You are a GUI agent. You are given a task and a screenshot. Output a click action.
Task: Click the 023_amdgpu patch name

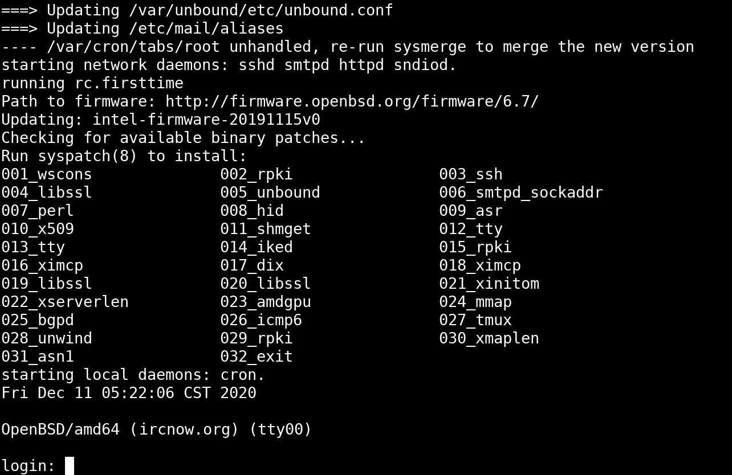coord(266,302)
